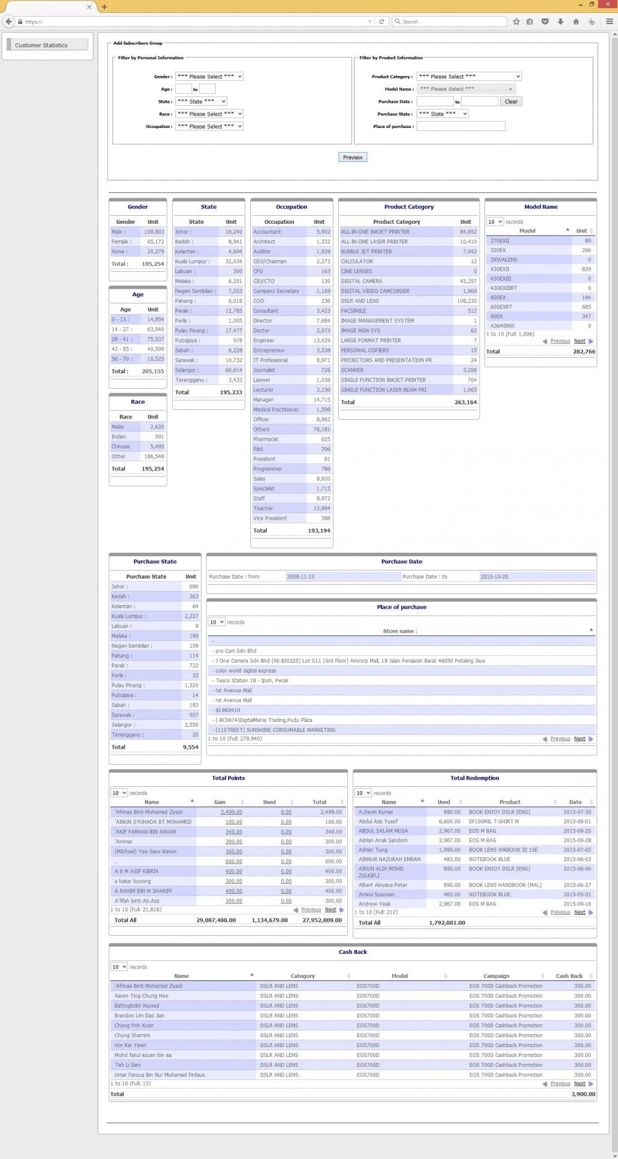Sort Total Redemption by Product arrows
Screen dimensions: 618x1159
(555, 802)
